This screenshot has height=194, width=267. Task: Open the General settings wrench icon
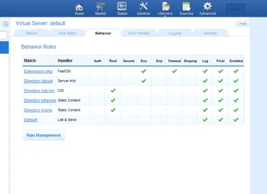[x=144, y=6]
